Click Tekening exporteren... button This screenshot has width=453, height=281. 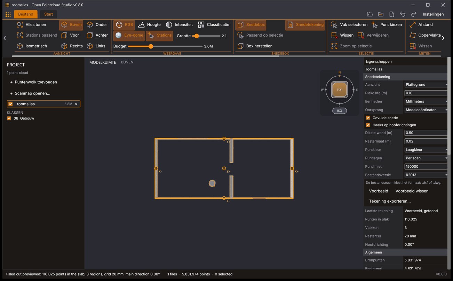pyautogui.click(x=390, y=201)
